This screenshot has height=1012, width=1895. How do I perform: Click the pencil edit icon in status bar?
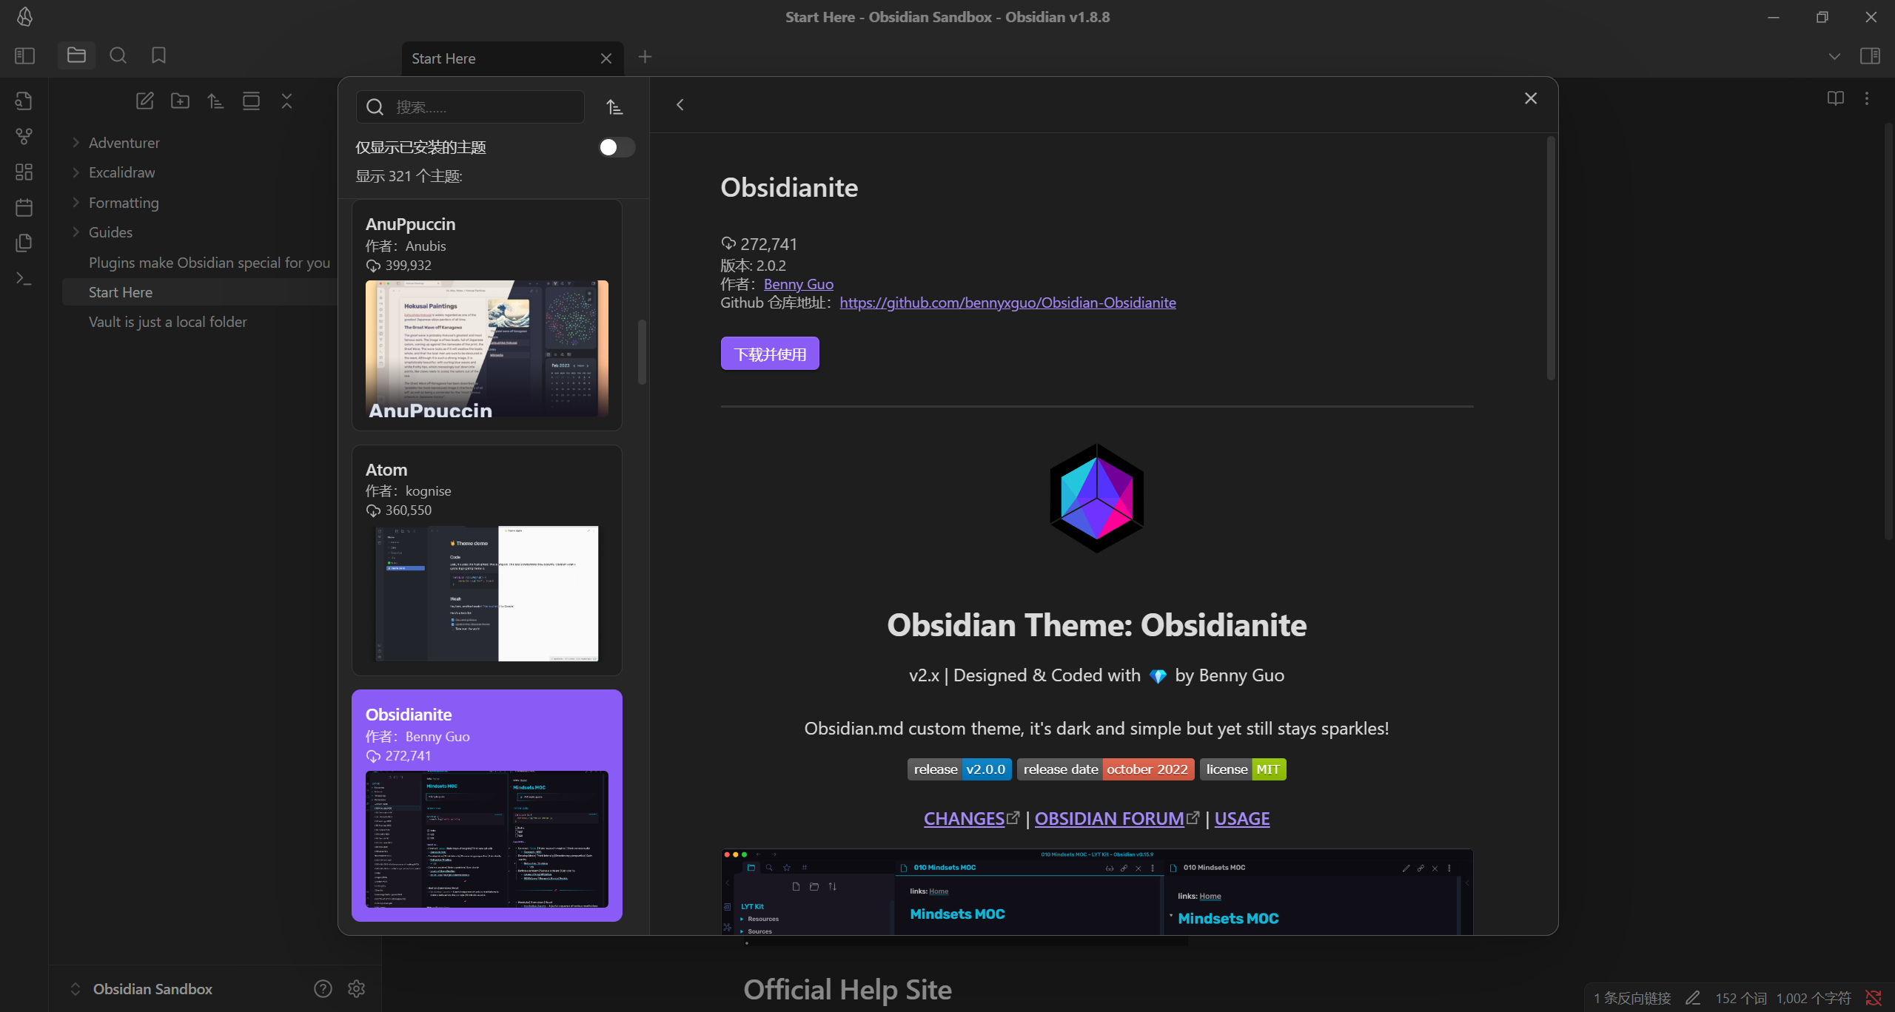[x=1693, y=998]
